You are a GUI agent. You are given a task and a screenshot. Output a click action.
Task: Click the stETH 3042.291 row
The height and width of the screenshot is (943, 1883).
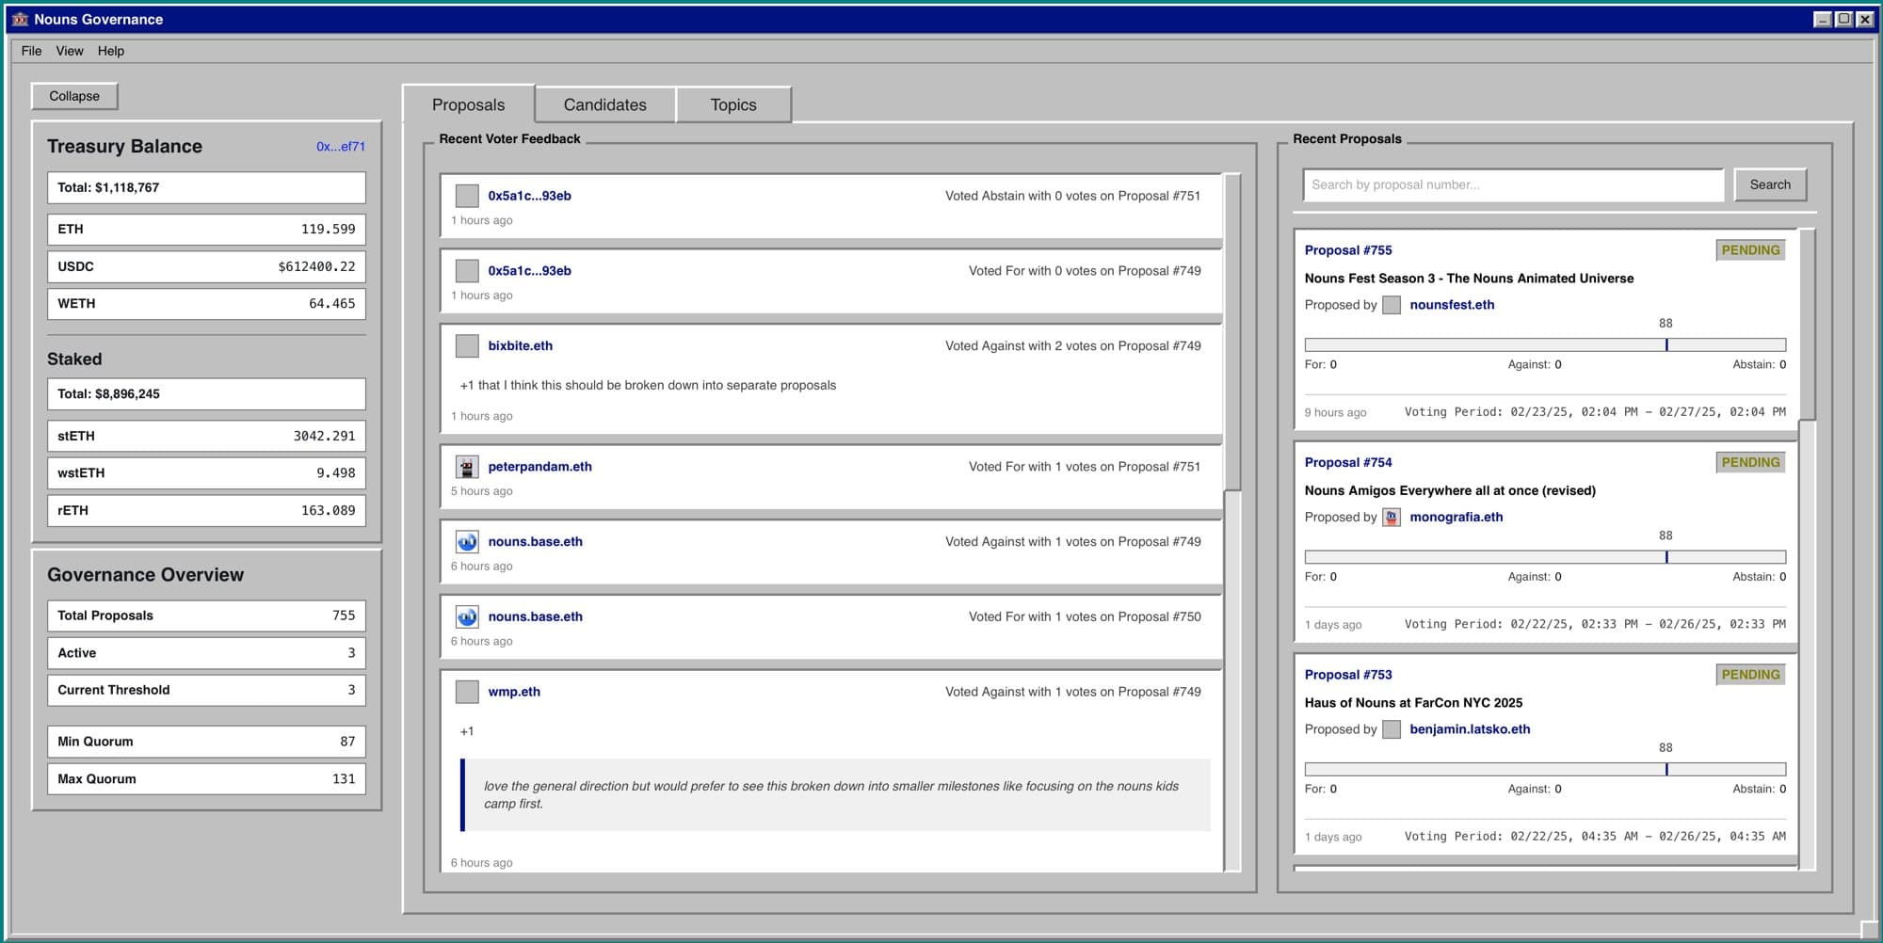point(206,437)
